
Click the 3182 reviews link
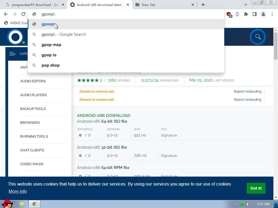119,80
